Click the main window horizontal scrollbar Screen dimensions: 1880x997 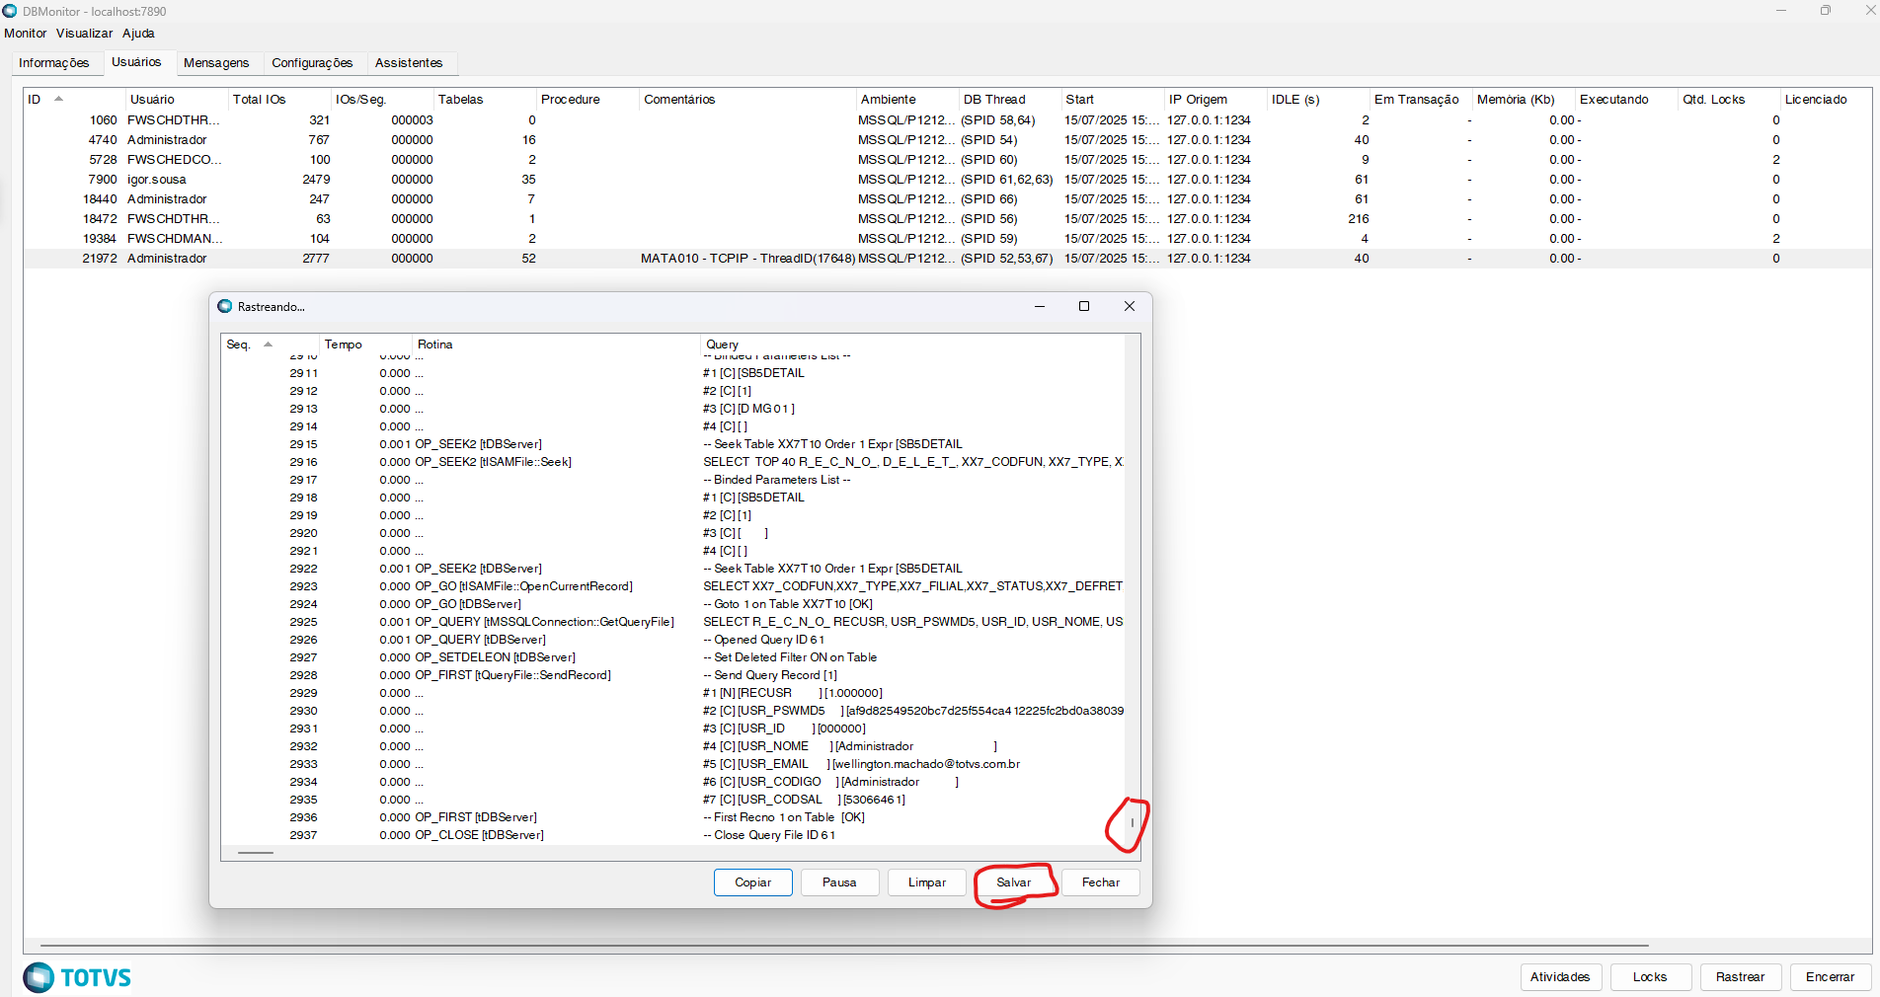[x=844, y=946]
